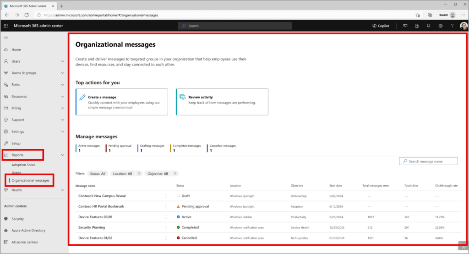Collapse the Reports section chevron
469x254 pixels.
pos(62,155)
